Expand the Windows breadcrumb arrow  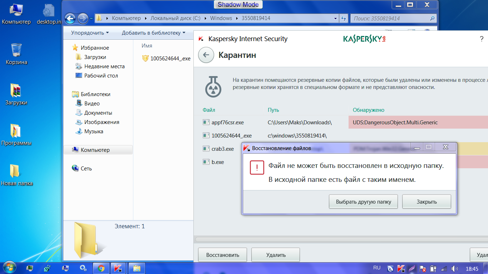(237, 18)
